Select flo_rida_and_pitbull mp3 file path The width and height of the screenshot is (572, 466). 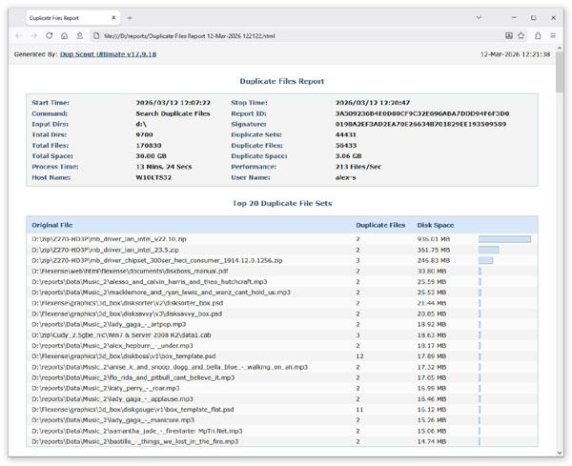pyautogui.click(x=133, y=377)
